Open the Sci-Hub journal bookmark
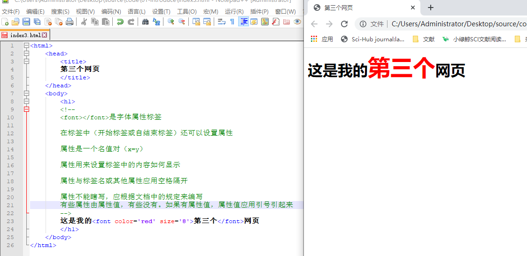Image resolution: width=527 pixels, height=256 pixels. (373, 39)
